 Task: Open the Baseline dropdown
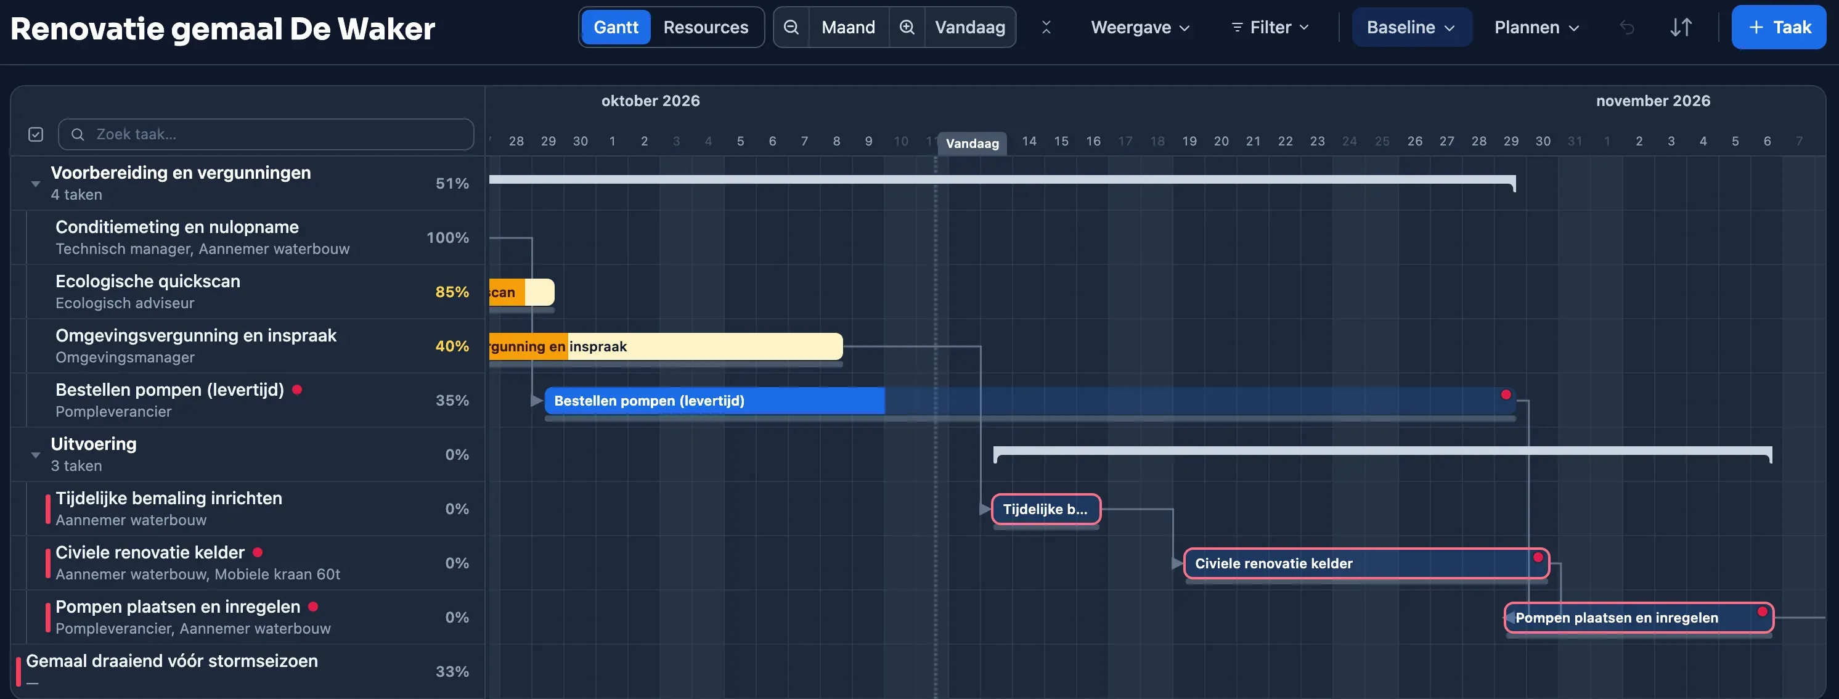point(1411,27)
